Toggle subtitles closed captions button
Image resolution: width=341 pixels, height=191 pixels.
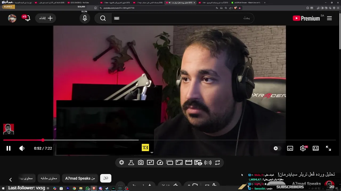[x=290, y=148]
